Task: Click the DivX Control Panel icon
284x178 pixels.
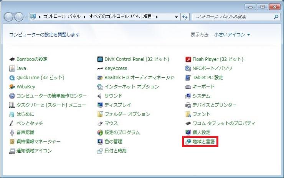Action: pyautogui.click(x=100, y=59)
